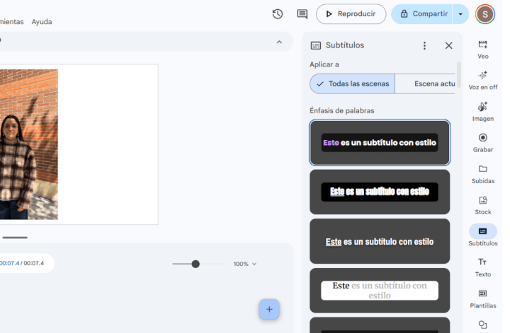Open the comments panel icon

coord(302,14)
